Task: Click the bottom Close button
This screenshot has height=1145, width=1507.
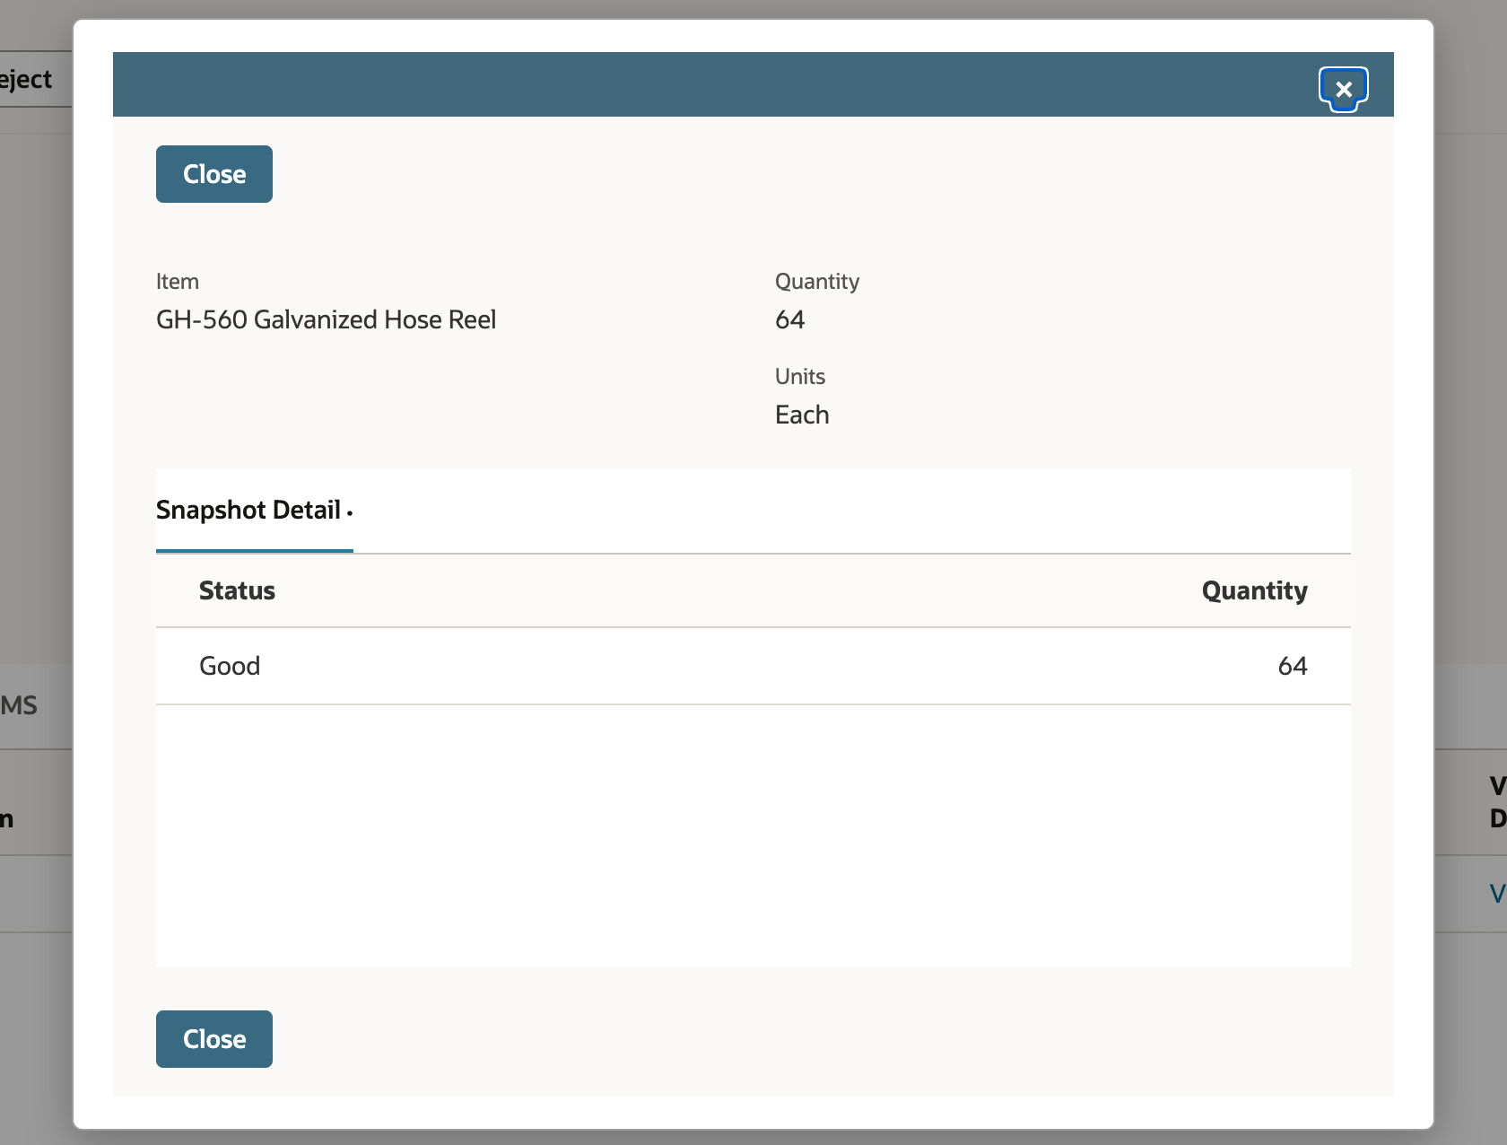Action: coord(214,1039)
